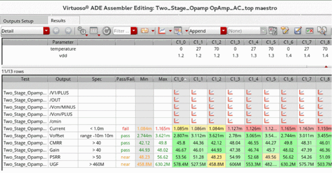Open the Append plot mode dropdown
The width and height of the screenshot is (332, 173).
[x=224, y=31]
